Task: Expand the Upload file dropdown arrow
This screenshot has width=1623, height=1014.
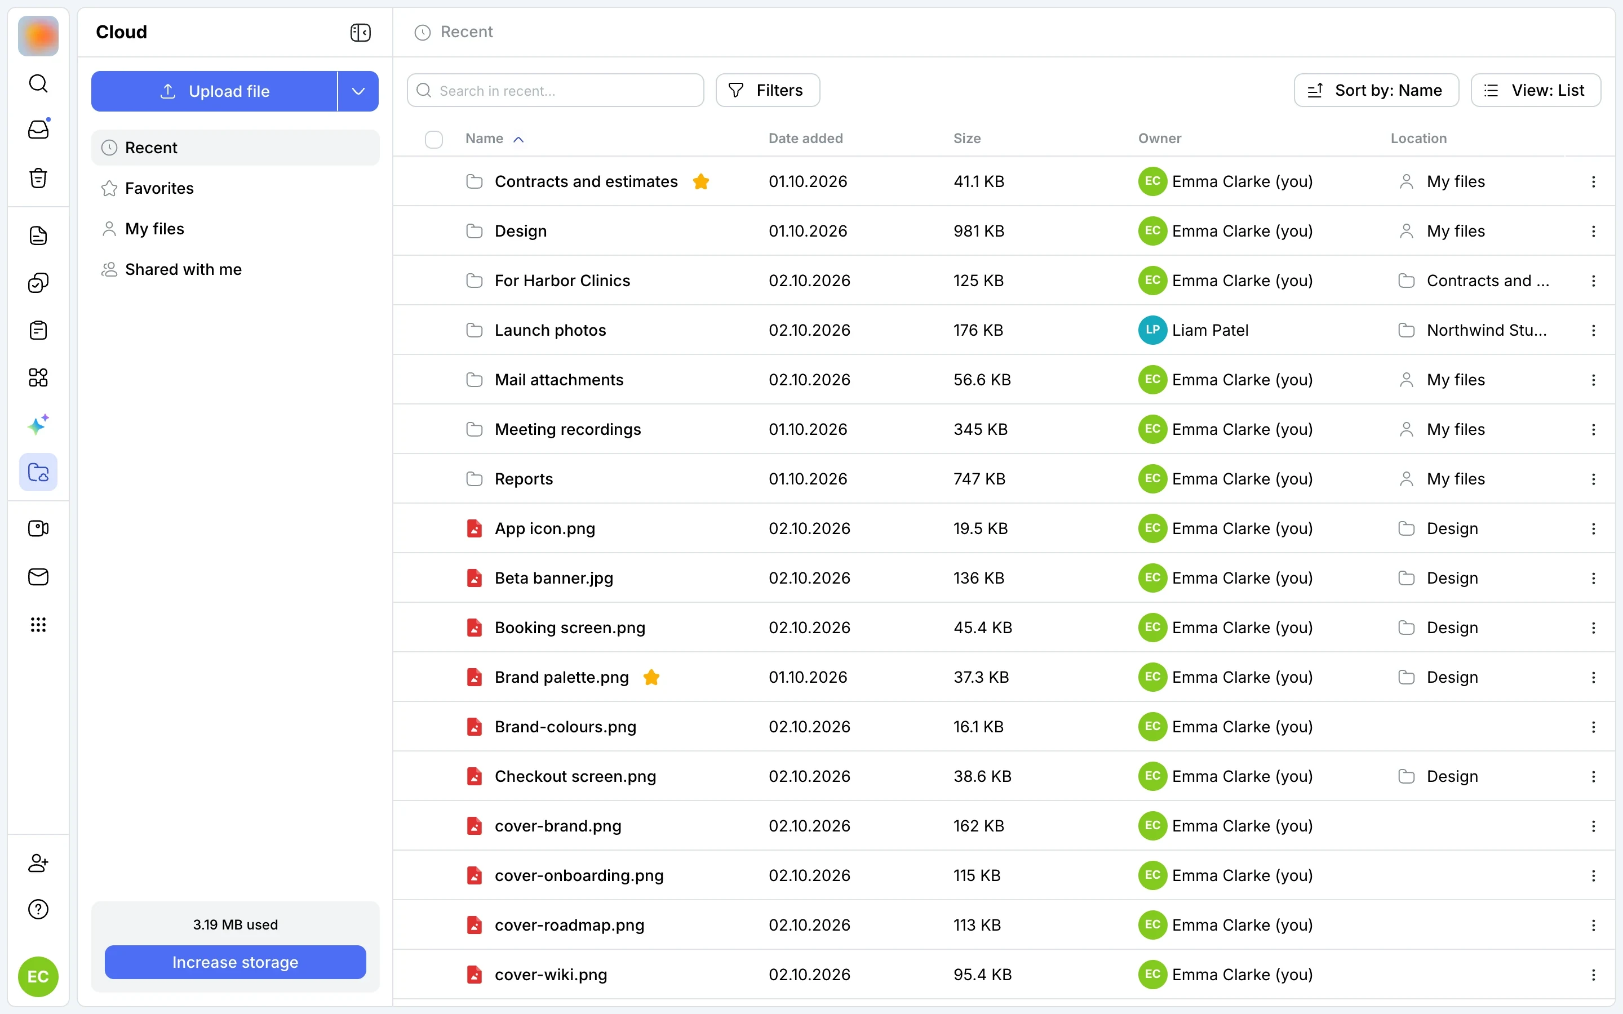Action: coord(358,91)
